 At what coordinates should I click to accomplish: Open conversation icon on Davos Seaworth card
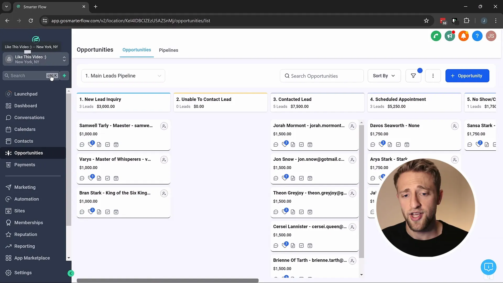click(373, 145)
